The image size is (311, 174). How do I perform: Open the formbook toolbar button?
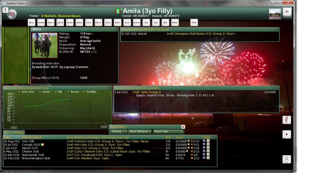pos(137,22)
